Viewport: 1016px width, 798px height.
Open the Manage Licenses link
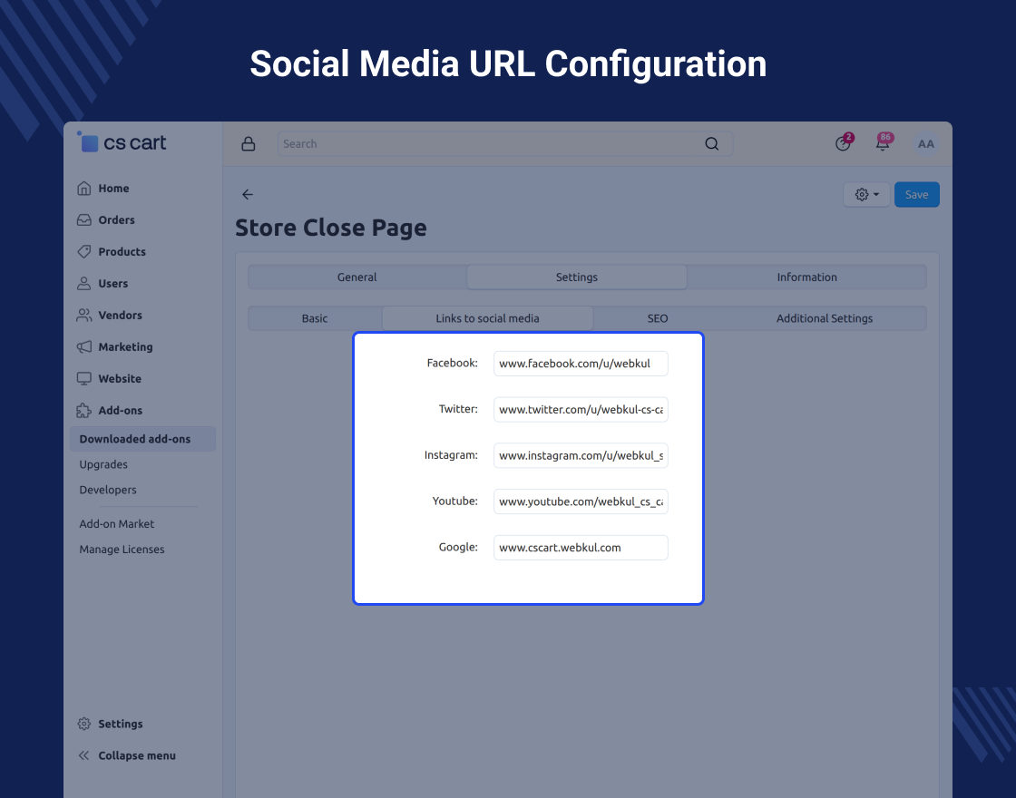click(122, 549)
